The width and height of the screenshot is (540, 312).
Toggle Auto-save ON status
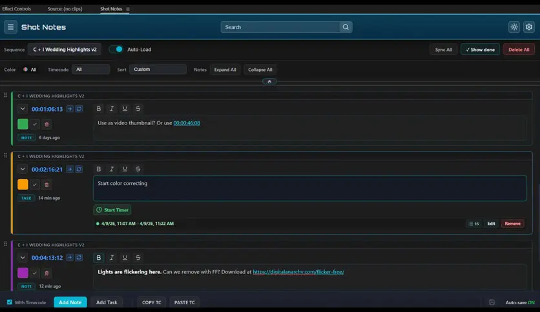click(520, 302)
